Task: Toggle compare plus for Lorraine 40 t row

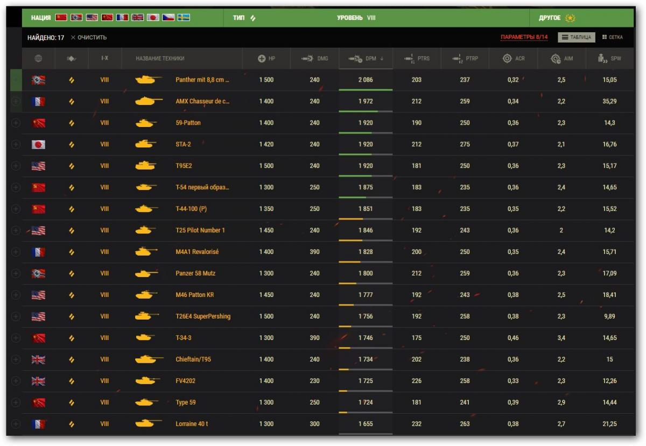Action: pyautogui.click(x=16, y=423)
